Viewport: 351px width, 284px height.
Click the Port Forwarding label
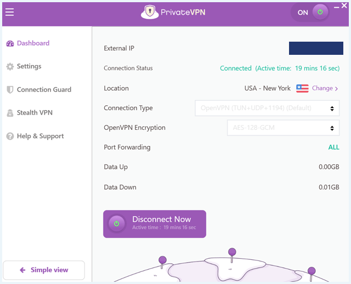(x=127, y=147)
